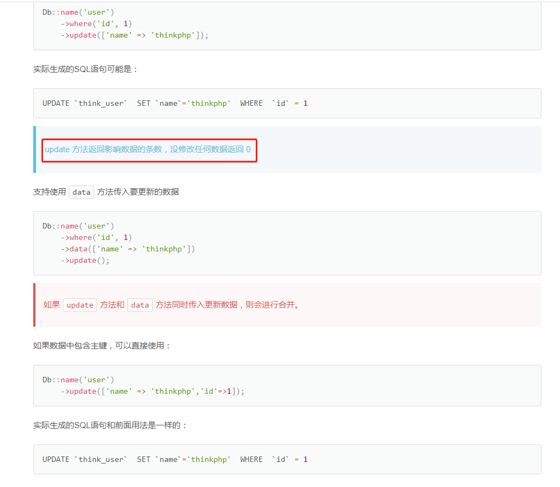The width and height of the screenshot is (560, 487).
Task: Click the code line '->update();'
Action: (x=85, y=261)
